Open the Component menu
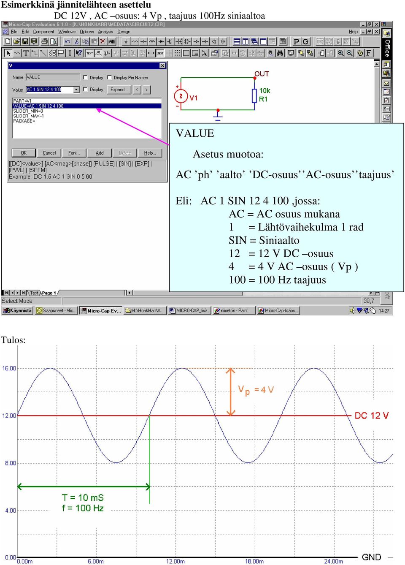The image size is (405, 565). point(43,32)
